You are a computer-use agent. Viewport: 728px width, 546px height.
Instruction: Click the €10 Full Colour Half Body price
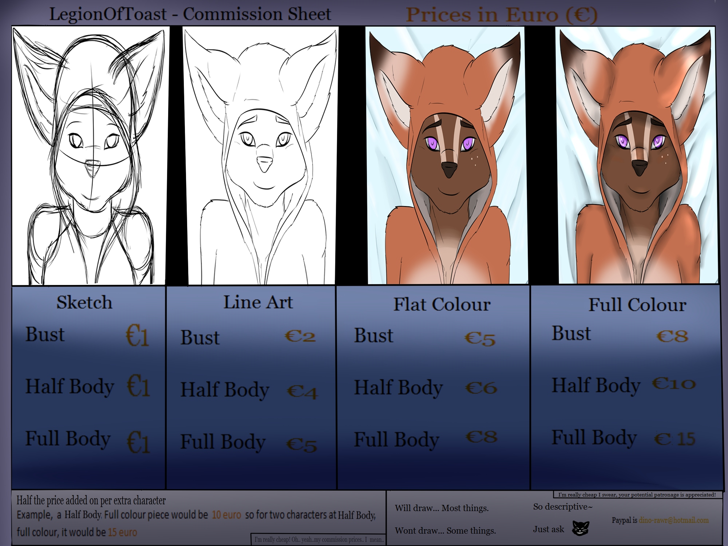pyautogui.click(x=673, y=384)
